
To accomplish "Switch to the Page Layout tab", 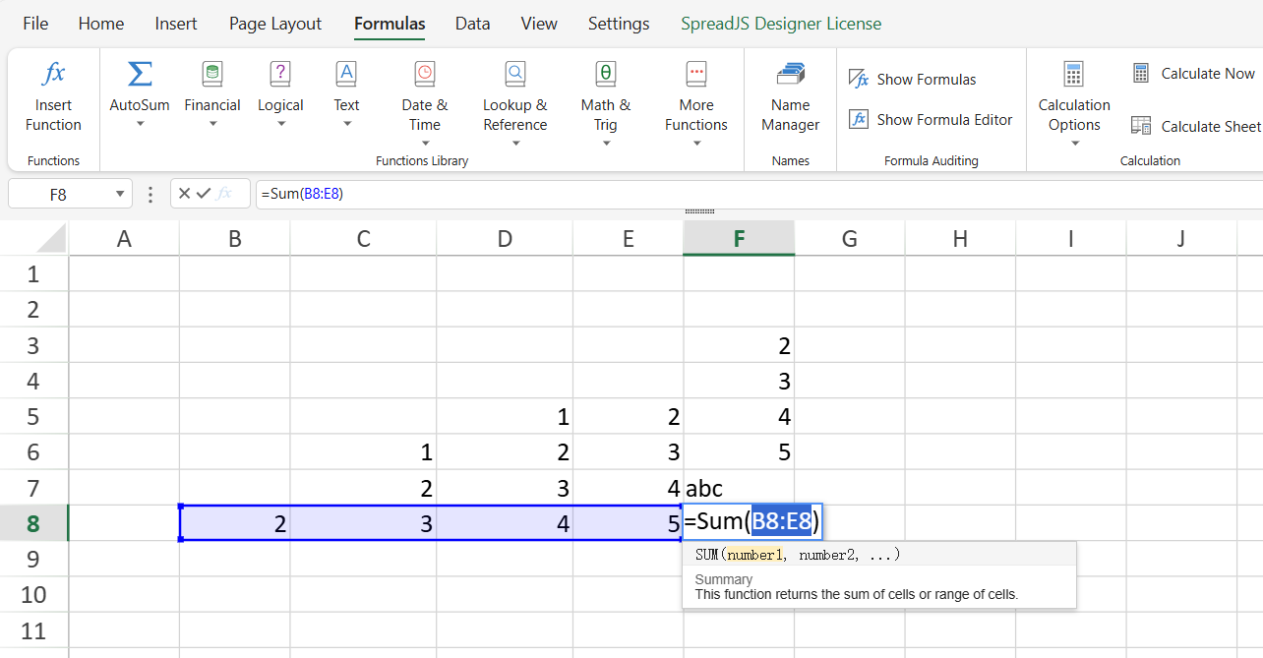I will [x=275, y=24].
